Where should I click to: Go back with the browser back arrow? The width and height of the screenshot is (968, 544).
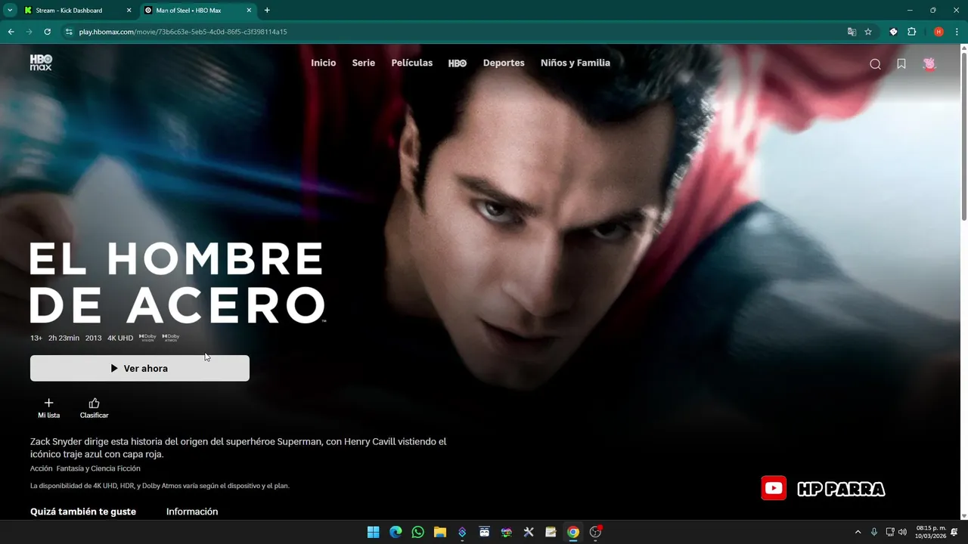pos(11,32)
